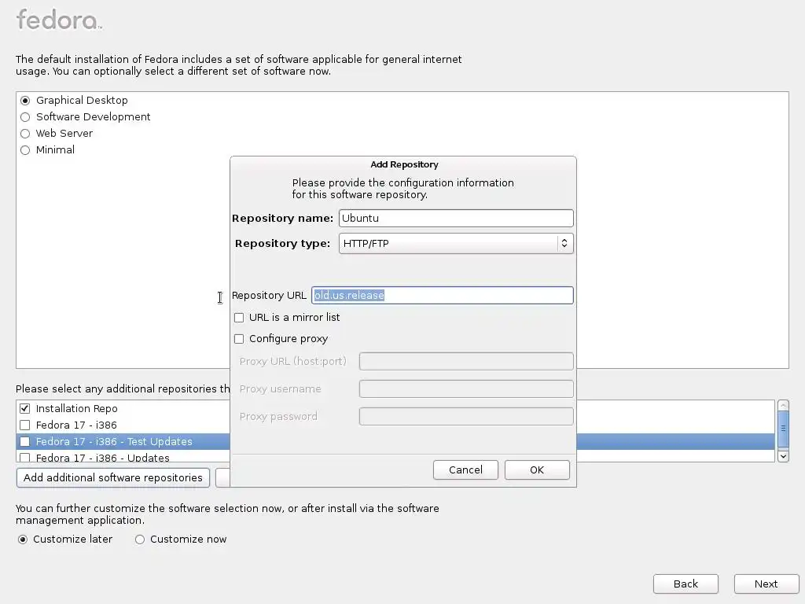
Task: Select the Graphical Desktop radio button
Action: 25,101
